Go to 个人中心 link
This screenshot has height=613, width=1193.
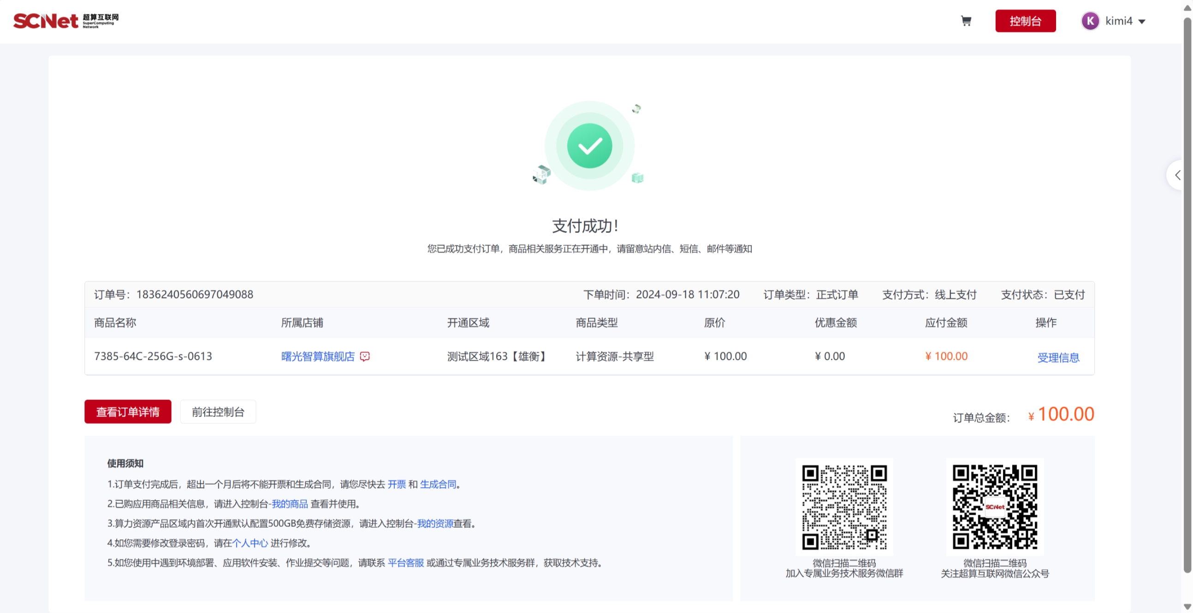[249, 543]
